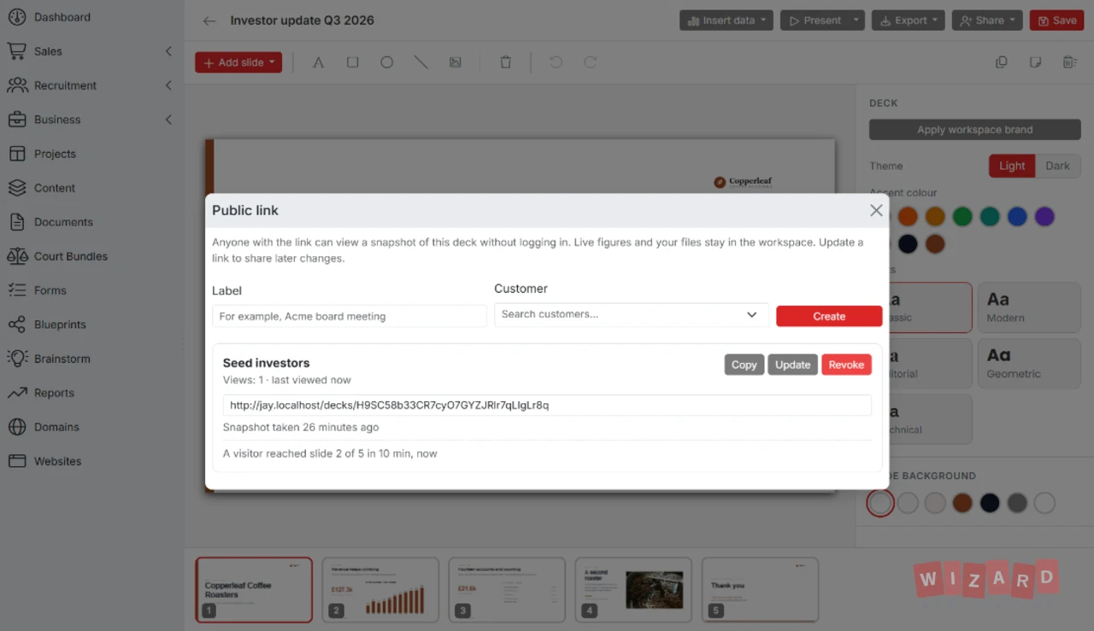Click the insert image tool icon
Viewport: 1094px width, 631px height.
pyautogui.click(x=455, y=62)
